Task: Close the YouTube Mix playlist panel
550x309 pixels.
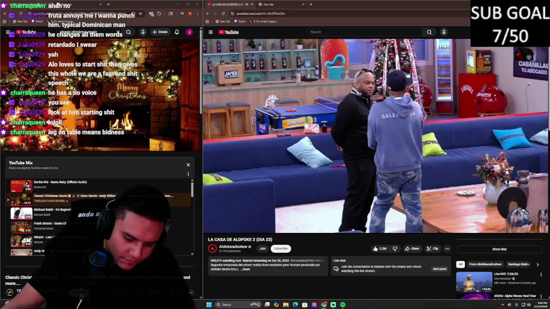Action: 188,165
